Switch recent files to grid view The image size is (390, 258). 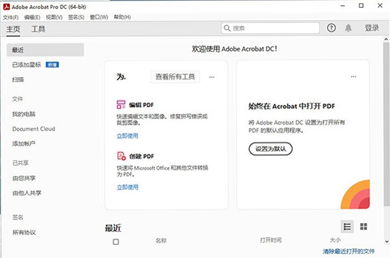[363, 226]
